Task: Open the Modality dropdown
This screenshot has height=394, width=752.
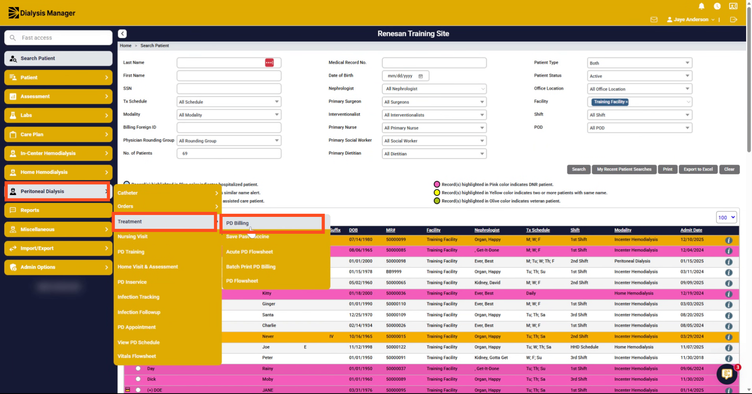Action: click(229, 115)
